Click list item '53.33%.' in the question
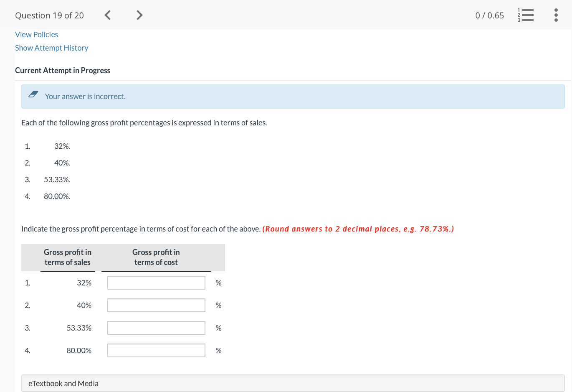Viewport: 572px width, 392px height. [57, 180]
